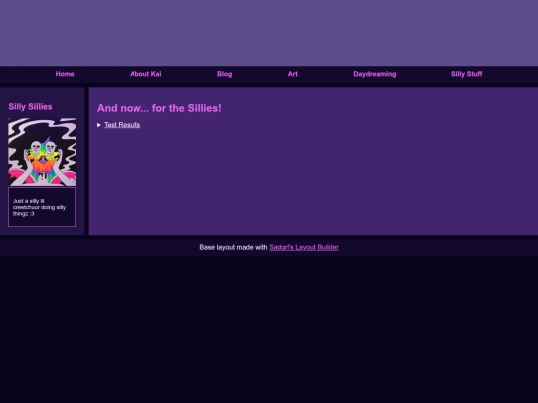Screen dimensions: 538x403
Task: Click the Test Results summary text
Action: click(123, 125)
